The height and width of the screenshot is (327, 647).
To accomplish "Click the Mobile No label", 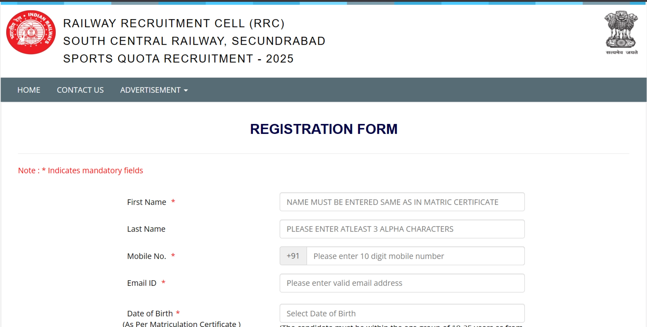I will pos(146,256).
